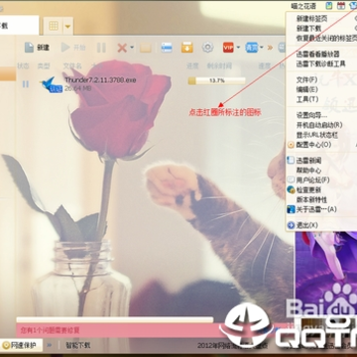Open the calendar icon in the title bar
This screenshot has width=357, height=357.
[x=341, y=6]
